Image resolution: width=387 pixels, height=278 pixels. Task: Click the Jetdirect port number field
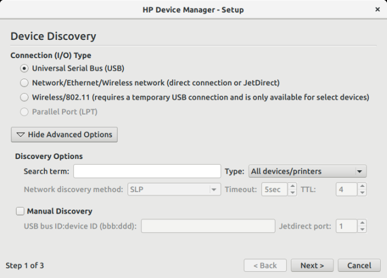[347, 226]
